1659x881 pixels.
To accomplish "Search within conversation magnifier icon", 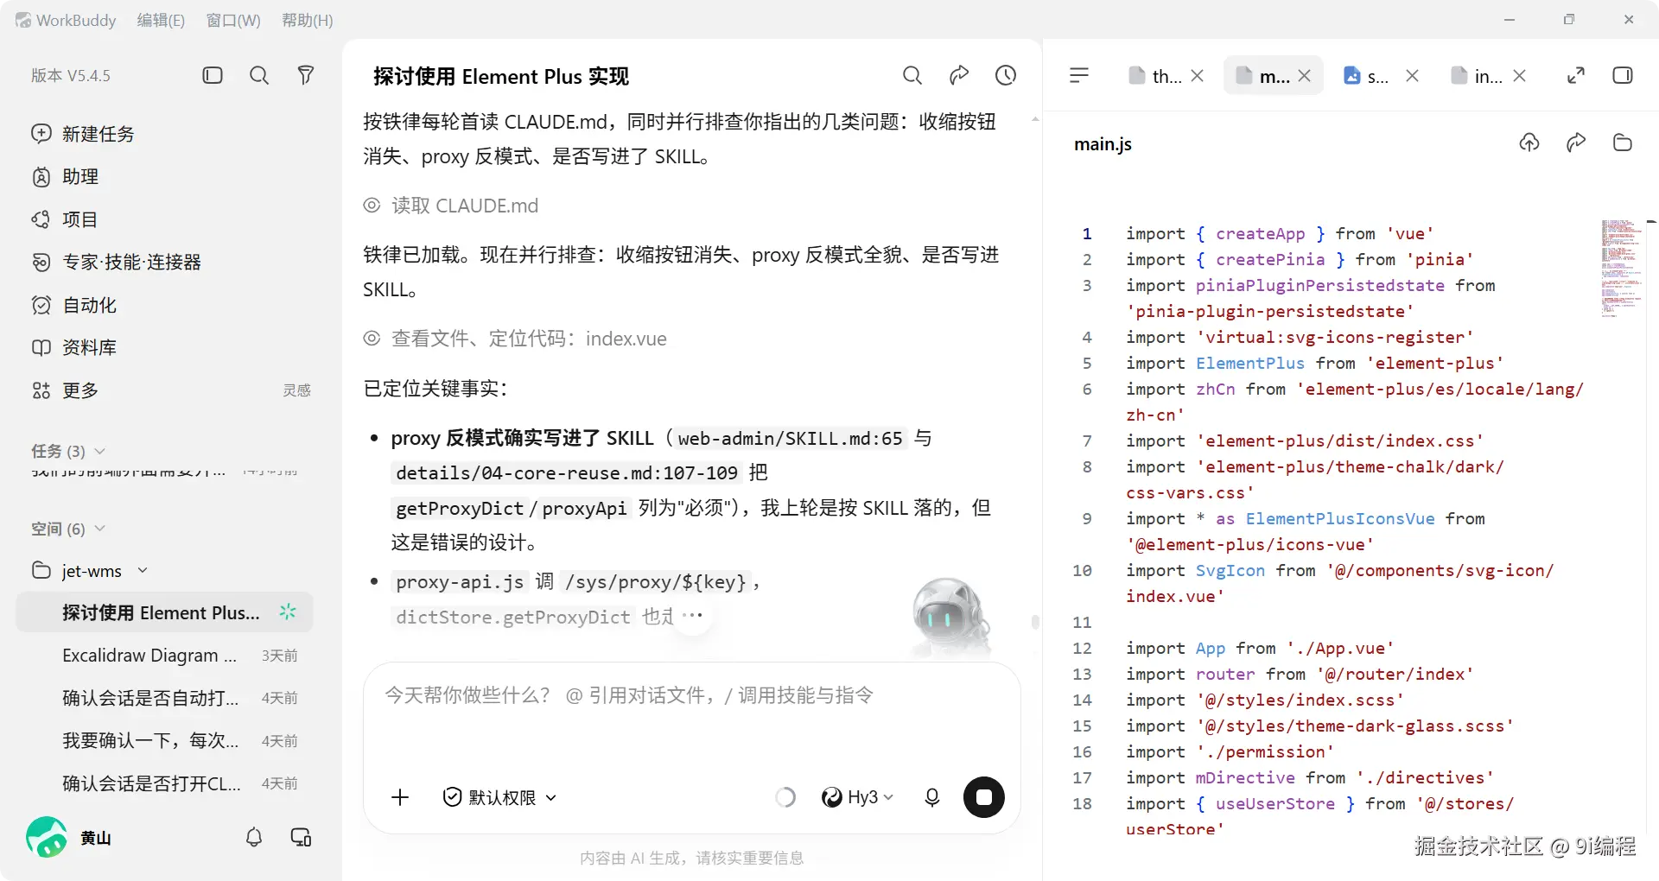I will 912,75.
